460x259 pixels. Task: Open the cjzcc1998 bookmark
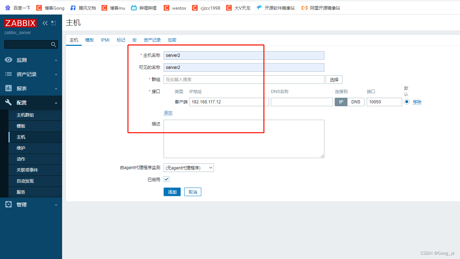pyautogui.click(x=206, y=8)
